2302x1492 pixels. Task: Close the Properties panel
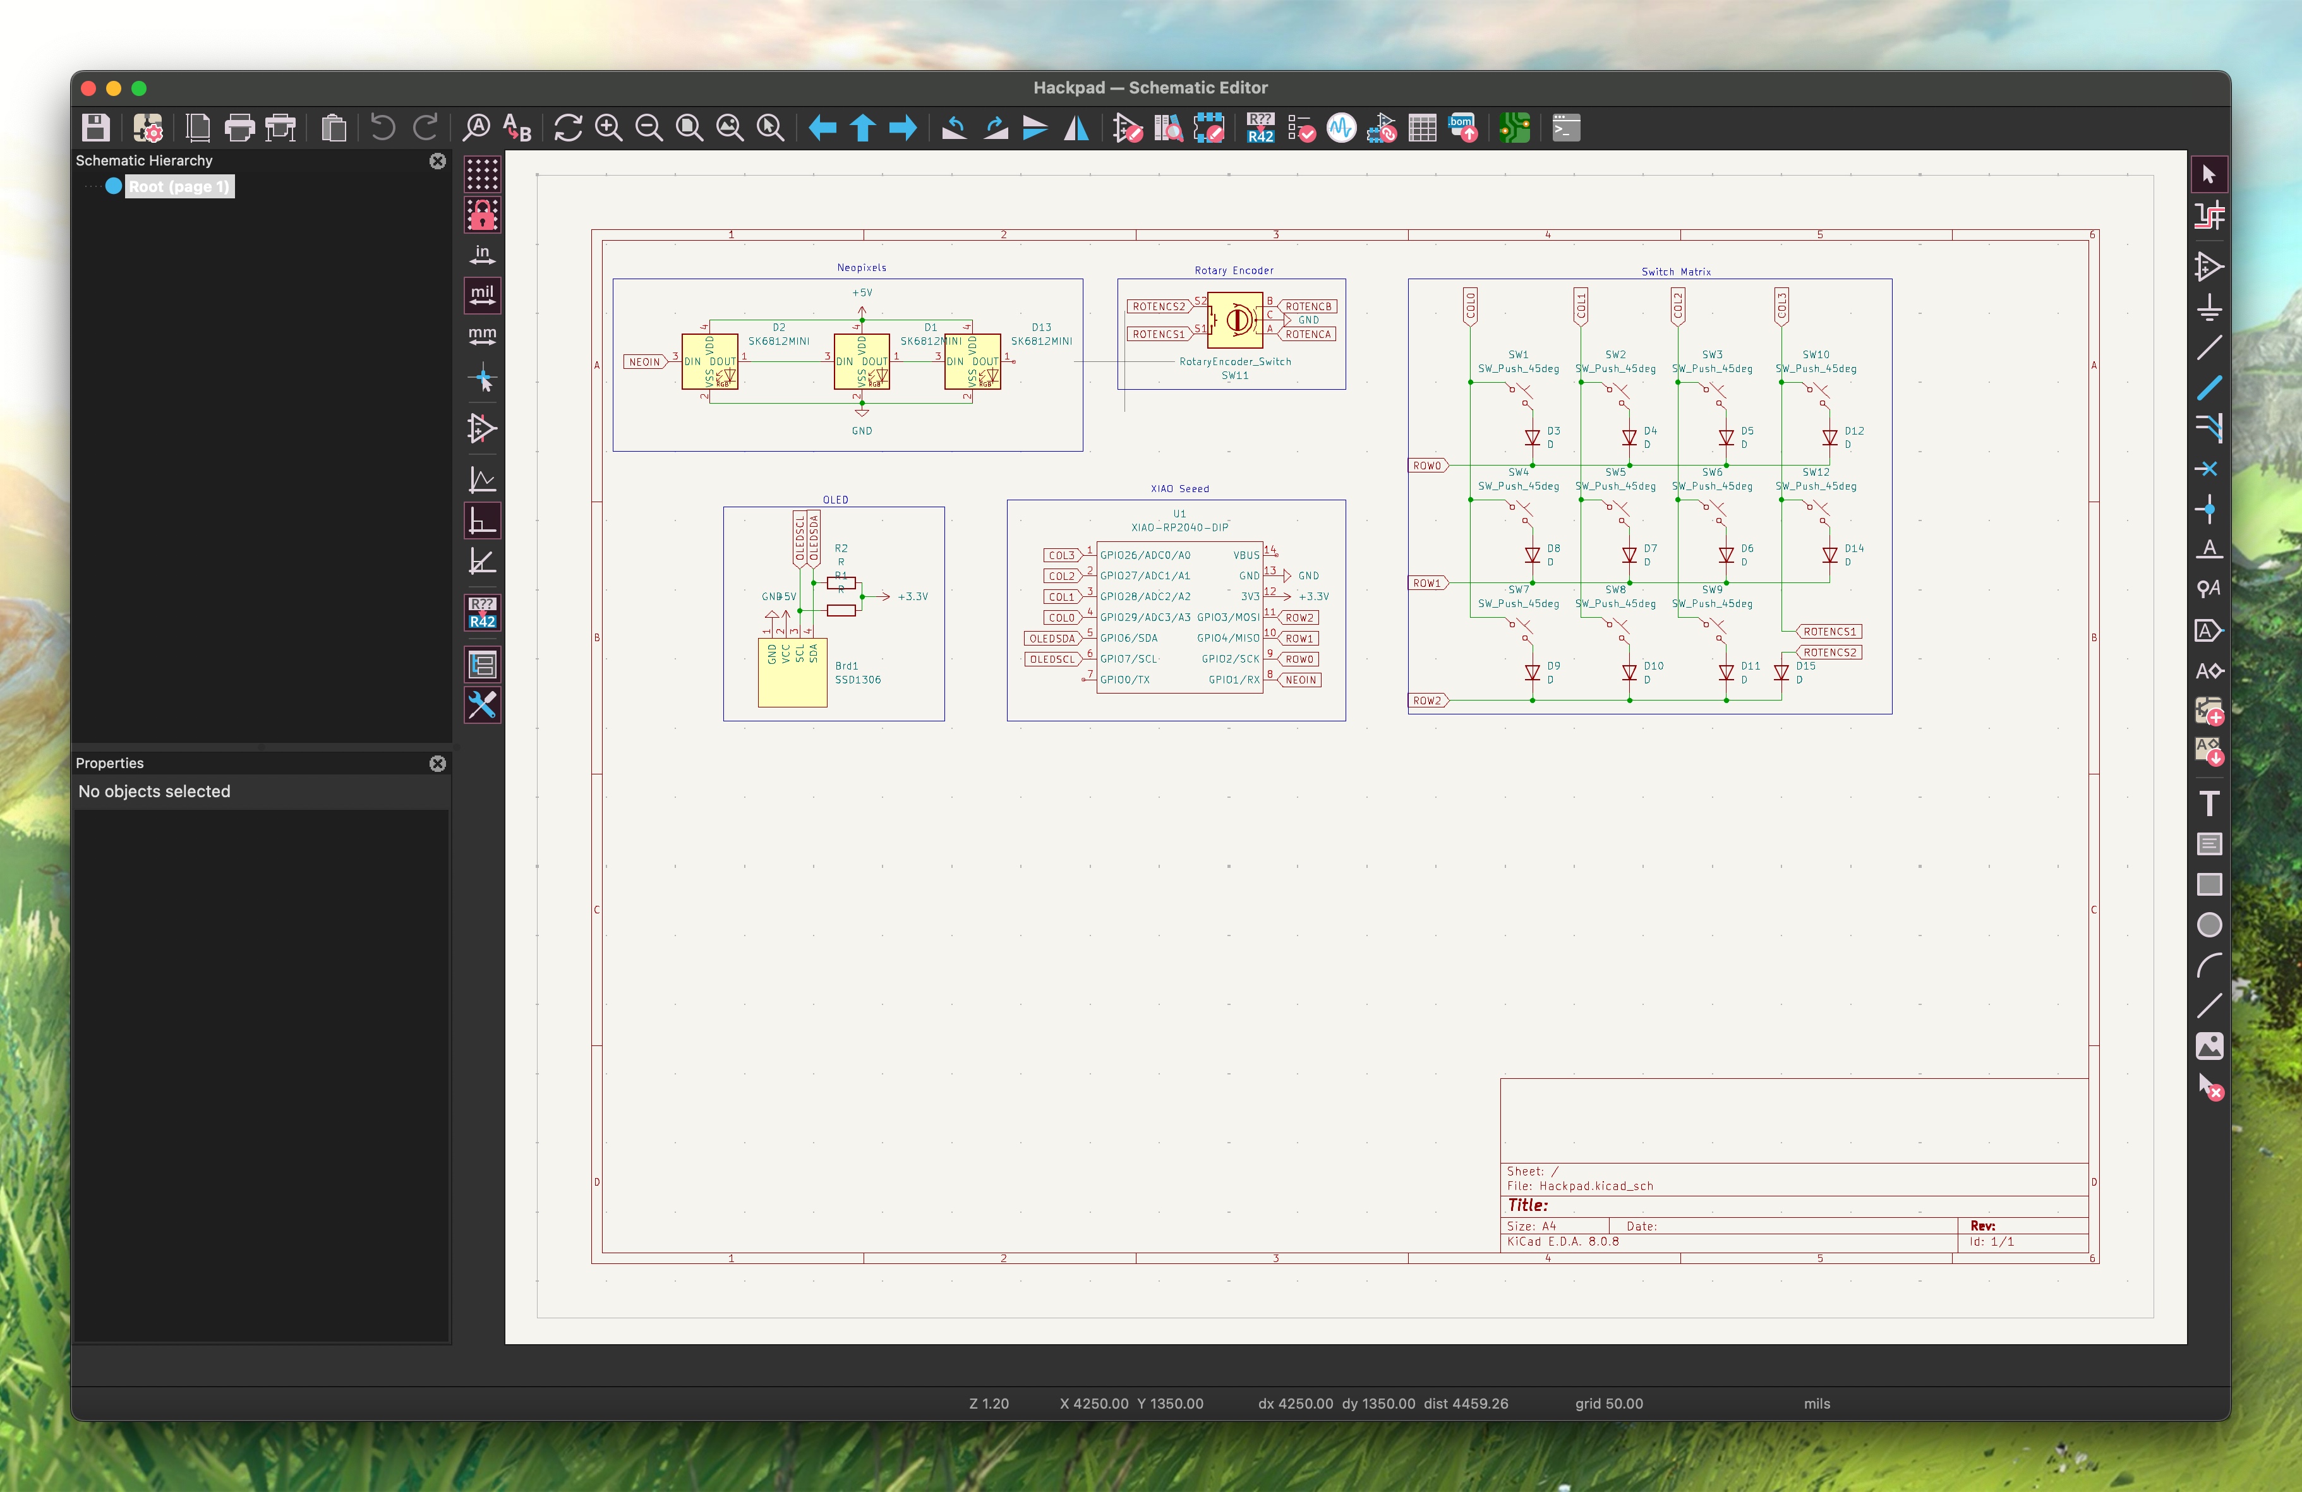pos(437,763)
